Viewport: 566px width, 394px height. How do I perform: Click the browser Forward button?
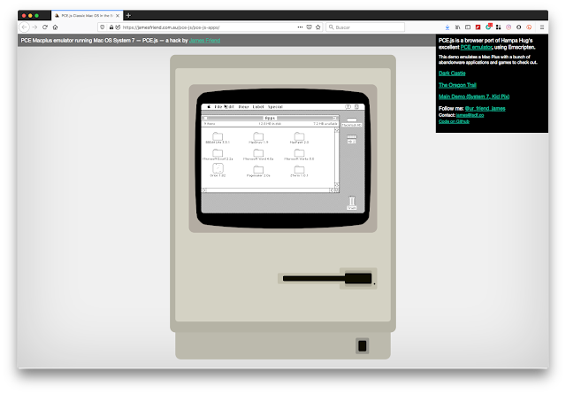[x=34, y=27]
